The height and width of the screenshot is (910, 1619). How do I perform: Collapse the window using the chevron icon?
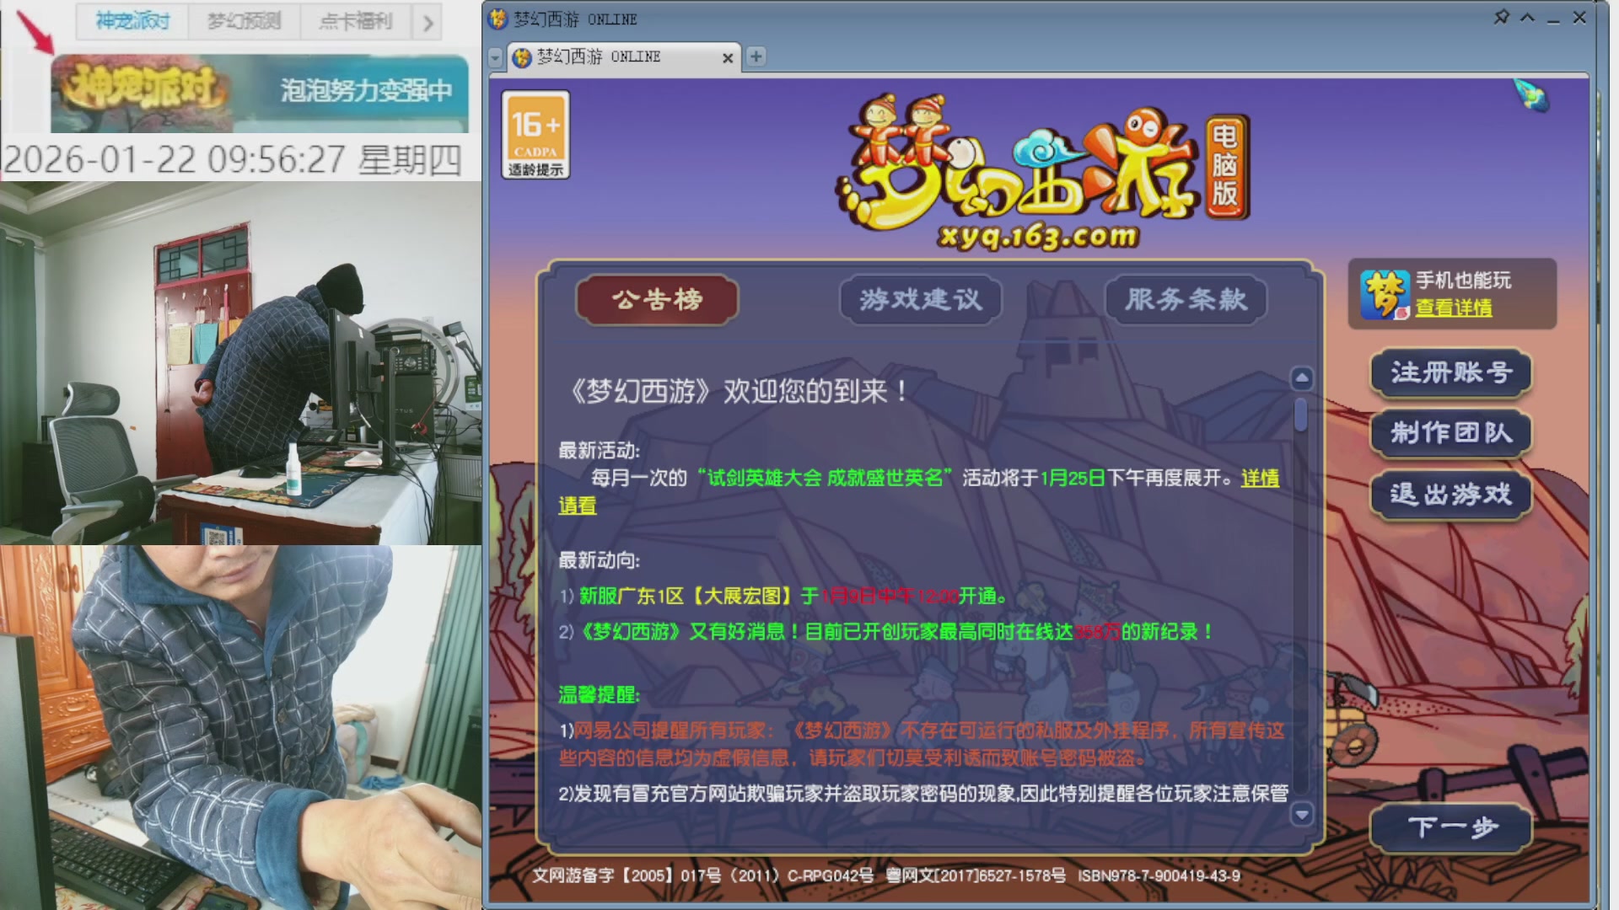tap(1527, 17)
